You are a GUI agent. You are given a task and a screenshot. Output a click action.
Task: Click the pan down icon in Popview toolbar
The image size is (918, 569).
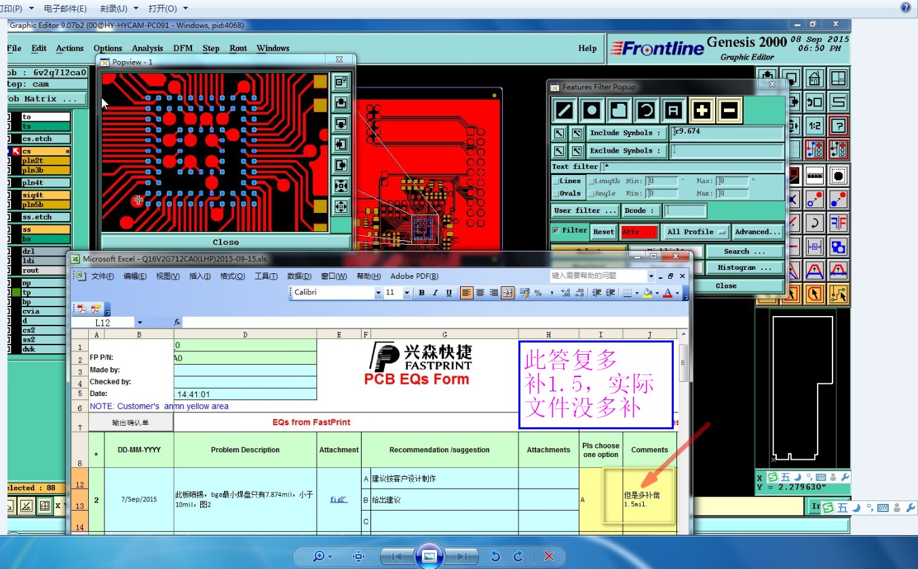click(x=341, y=123)
